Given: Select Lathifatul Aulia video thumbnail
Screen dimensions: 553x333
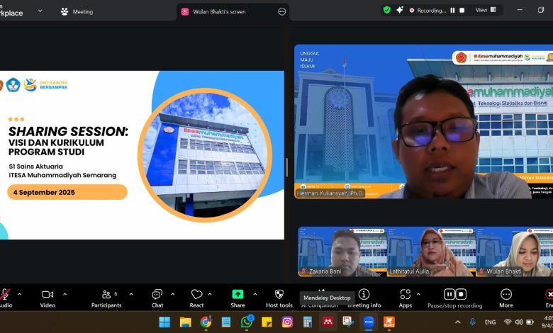Looking at the screenshot, I should coord(431,252).
